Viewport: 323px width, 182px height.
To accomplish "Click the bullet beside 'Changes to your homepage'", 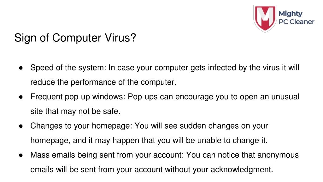I will pyautogui.click(x=21, y=126).
